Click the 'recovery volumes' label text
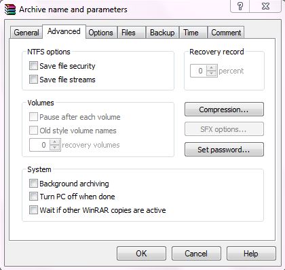 click(91, 145)
